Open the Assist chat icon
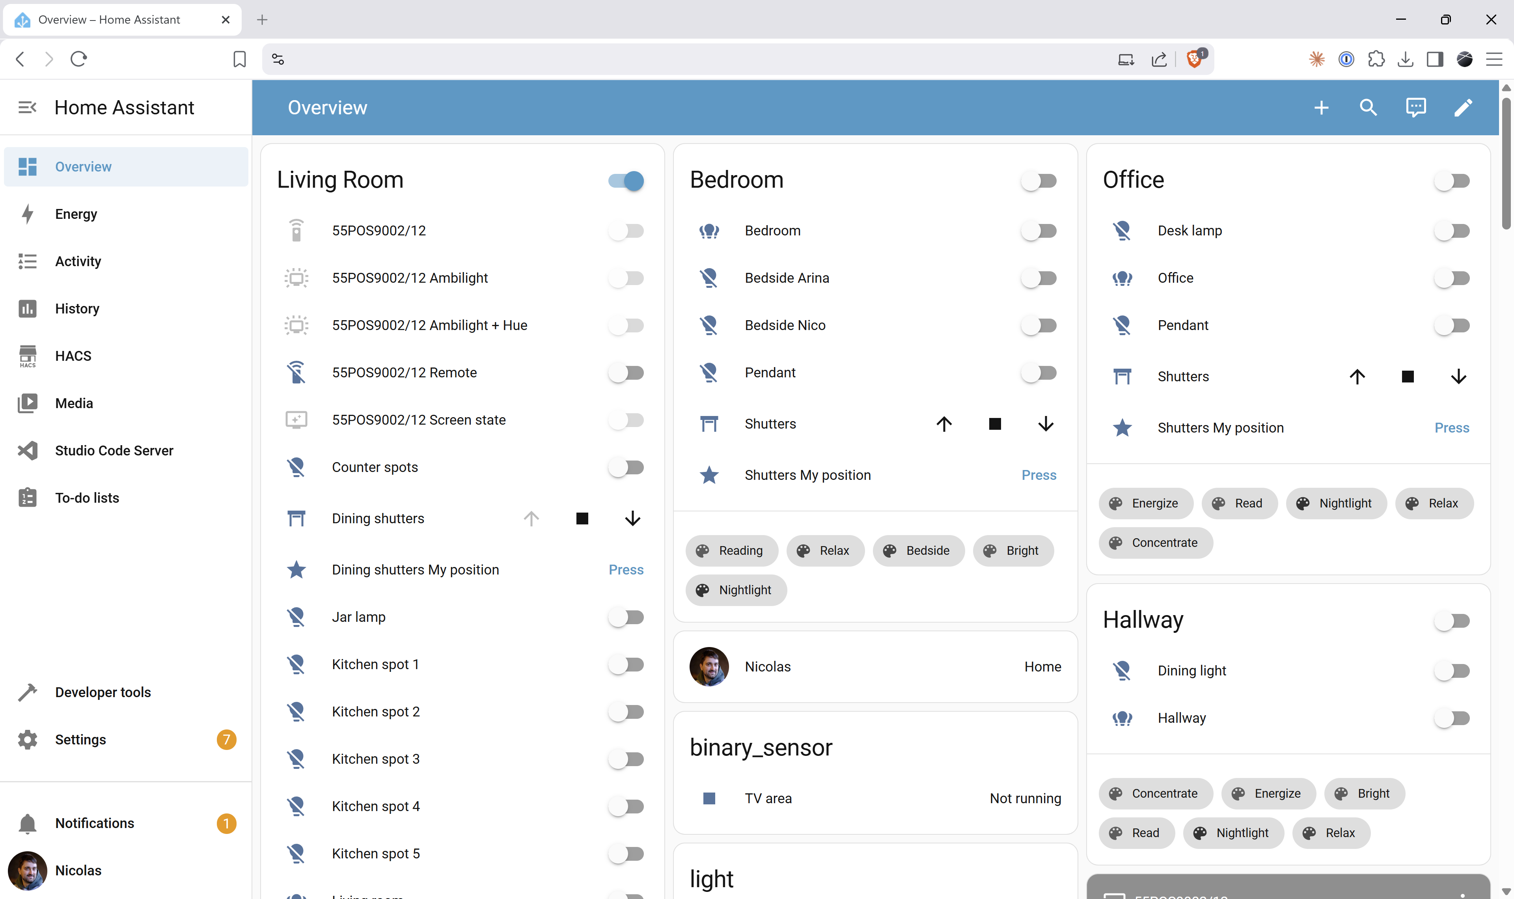Image resolution: width=1514 pixels, height=899 pixels. coord(1416,108)
